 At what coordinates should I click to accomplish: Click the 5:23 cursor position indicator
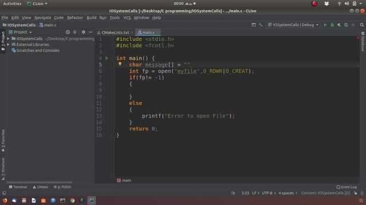[245, 193]
